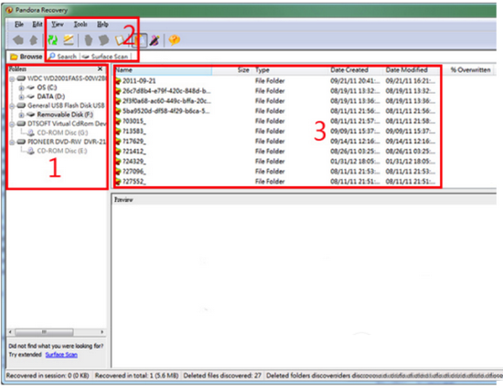Select CD-ROM Disc (E:) in the tree

62,151
